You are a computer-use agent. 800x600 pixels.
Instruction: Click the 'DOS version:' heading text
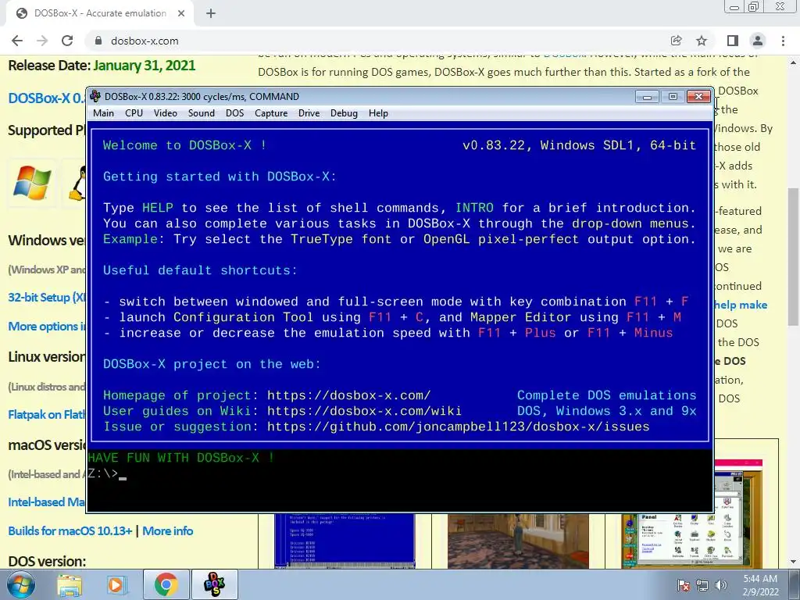(x=47, y=561)
